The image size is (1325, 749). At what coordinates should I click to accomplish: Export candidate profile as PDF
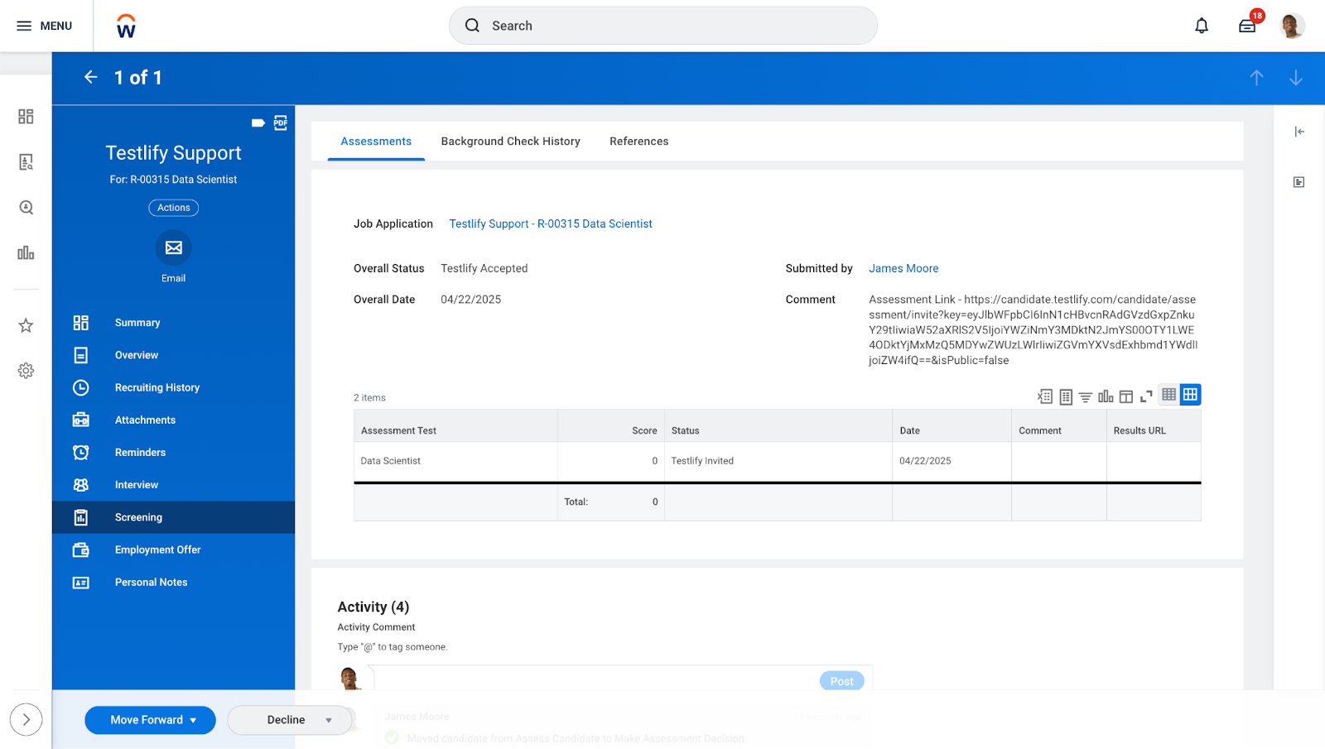(x=281, y=122)
